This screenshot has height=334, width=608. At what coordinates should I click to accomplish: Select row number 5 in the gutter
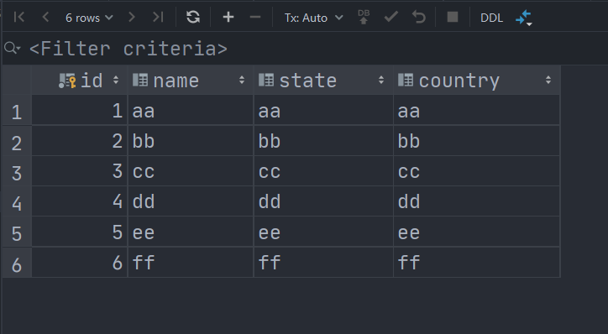(17, 232)
